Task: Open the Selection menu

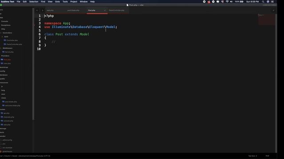Action: click(x=34, y=2)
